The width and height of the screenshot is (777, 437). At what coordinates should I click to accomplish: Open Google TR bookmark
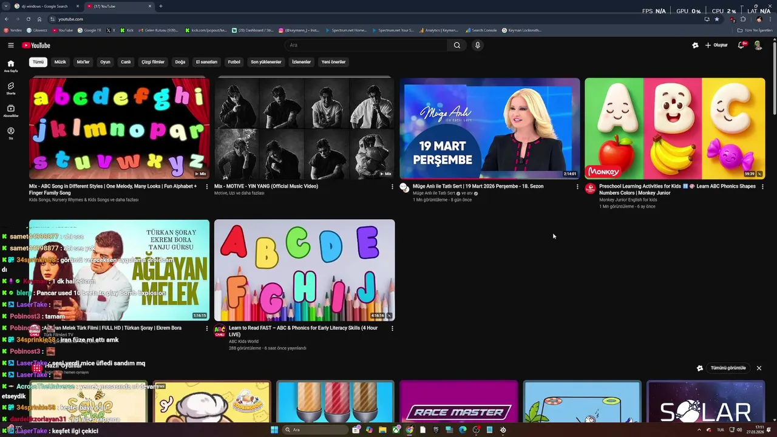(x=89, y=30)
